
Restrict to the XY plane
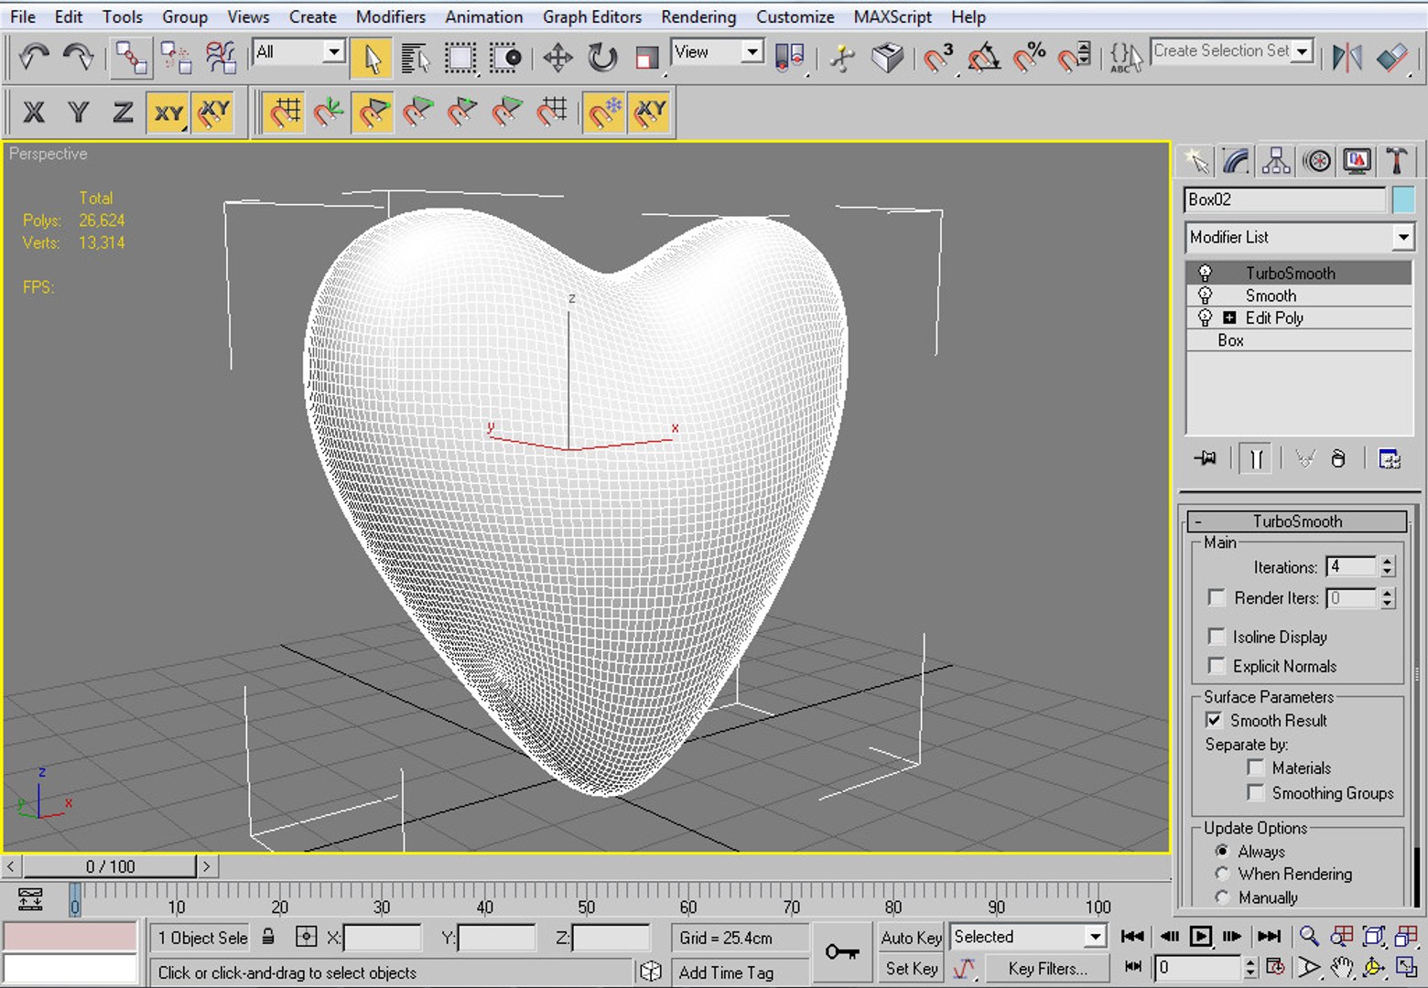[168, 113]
